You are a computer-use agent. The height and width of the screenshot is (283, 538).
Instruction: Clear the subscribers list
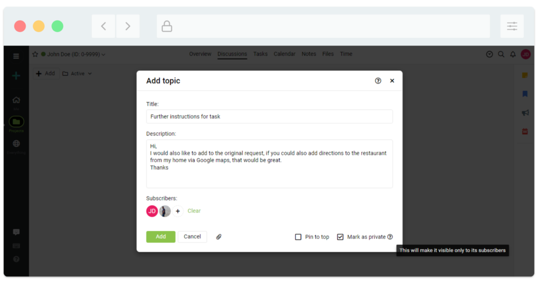[194, 211]
